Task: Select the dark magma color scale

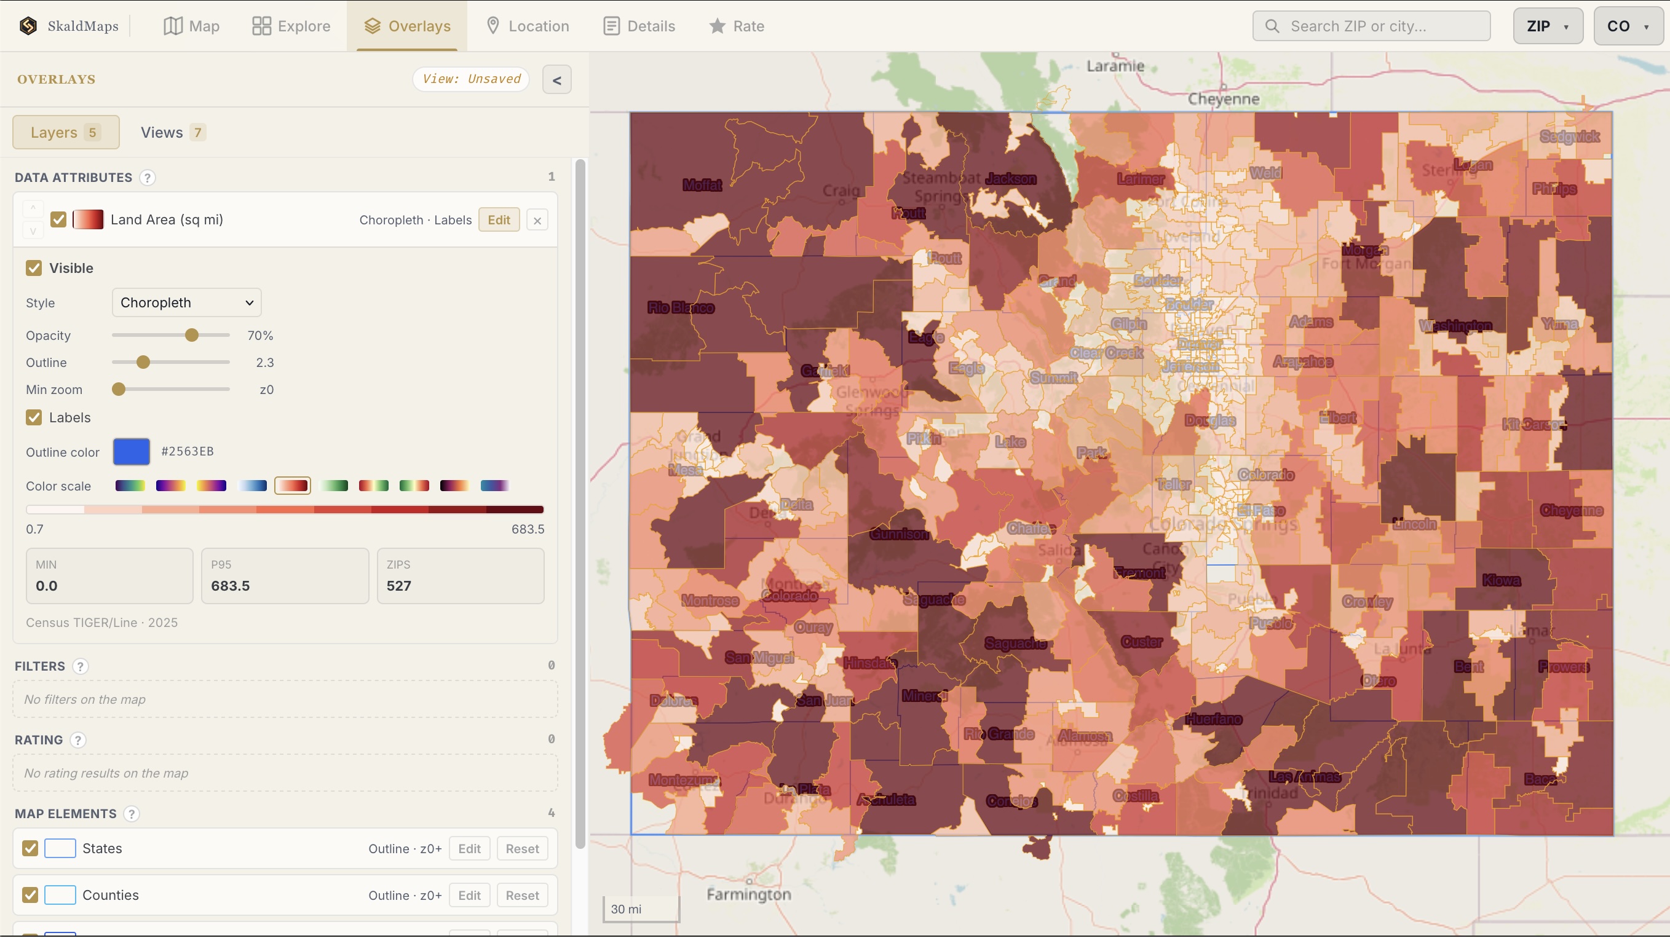Action: (x=454, y=486)
